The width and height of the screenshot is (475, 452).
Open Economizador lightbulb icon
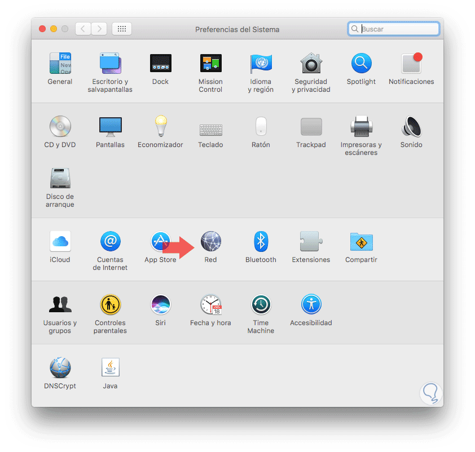pos(161,126)
